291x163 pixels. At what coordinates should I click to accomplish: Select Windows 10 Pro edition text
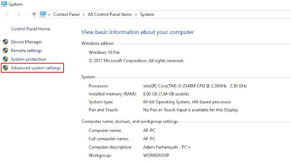pos(104,53)
